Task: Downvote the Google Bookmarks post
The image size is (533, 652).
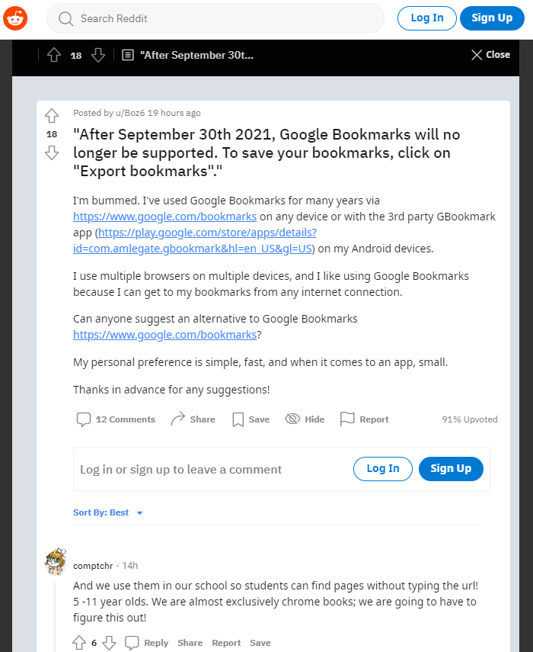Action: (x=52, y=153)
